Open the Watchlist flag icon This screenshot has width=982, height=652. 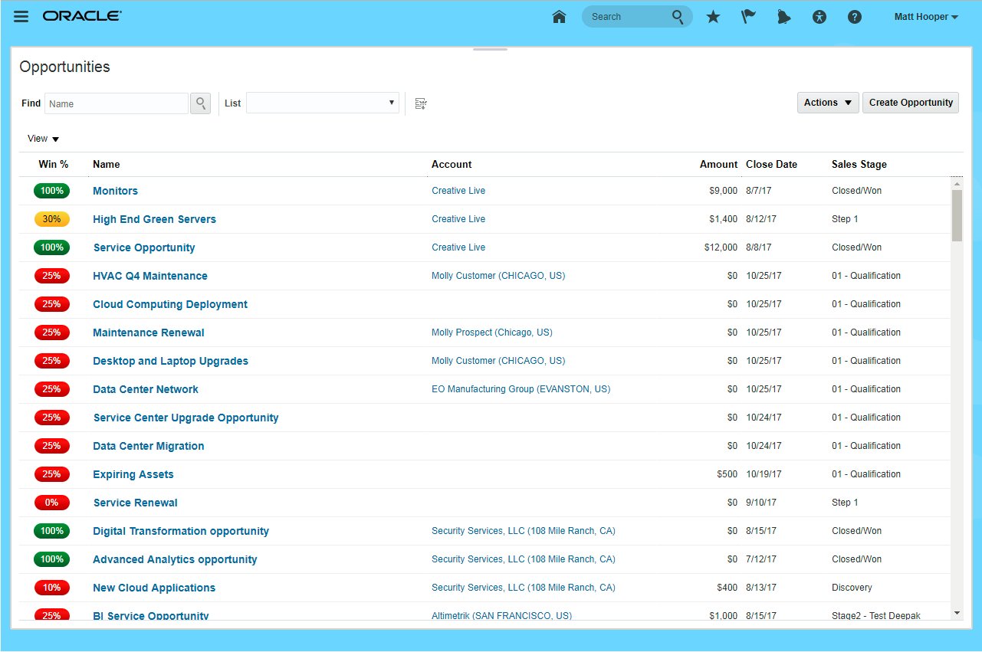pos(748,17)
